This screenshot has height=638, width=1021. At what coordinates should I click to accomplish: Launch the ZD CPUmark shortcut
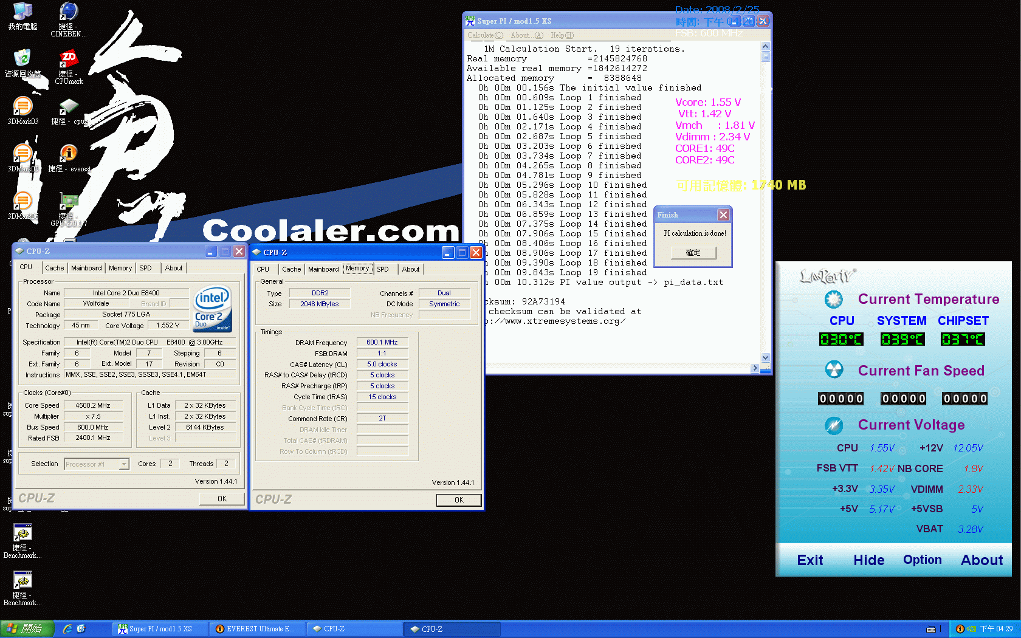[69, 67]
